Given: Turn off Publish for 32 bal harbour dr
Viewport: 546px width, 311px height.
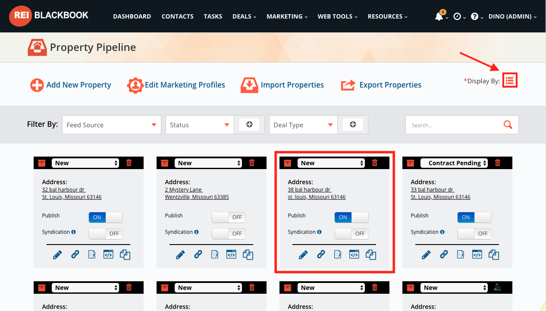Looking at the screenshot, I should tap(106, 217).
